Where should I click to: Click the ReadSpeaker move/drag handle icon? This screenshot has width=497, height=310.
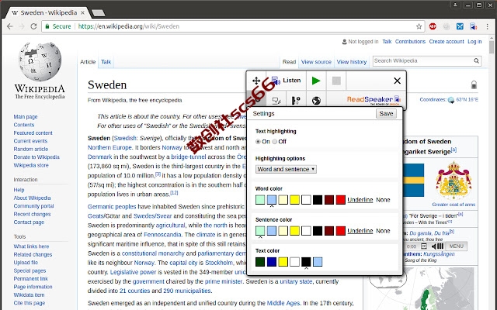[x=256, y=81]
